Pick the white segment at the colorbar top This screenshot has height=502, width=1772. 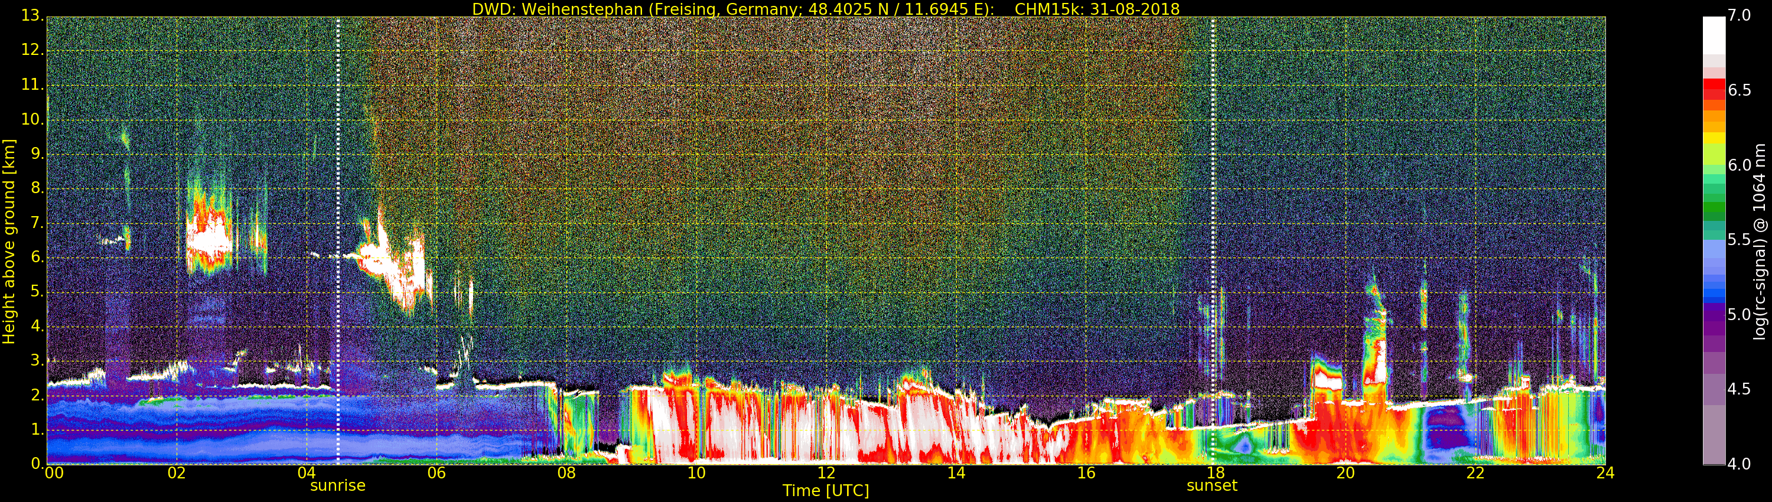click(1714, 35)
